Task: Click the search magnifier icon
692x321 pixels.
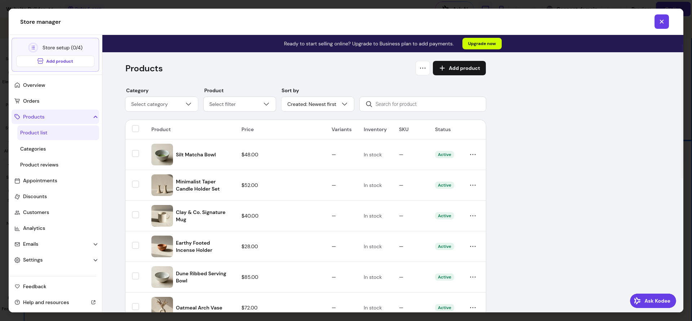Action: [369, 104]
